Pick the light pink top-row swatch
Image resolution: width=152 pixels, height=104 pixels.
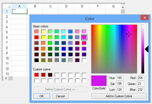click(77, 32)
